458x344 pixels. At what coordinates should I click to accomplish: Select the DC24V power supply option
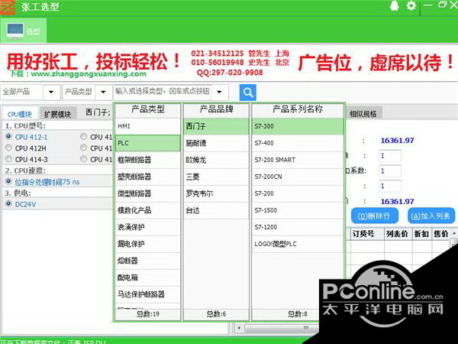pos(8,203)
